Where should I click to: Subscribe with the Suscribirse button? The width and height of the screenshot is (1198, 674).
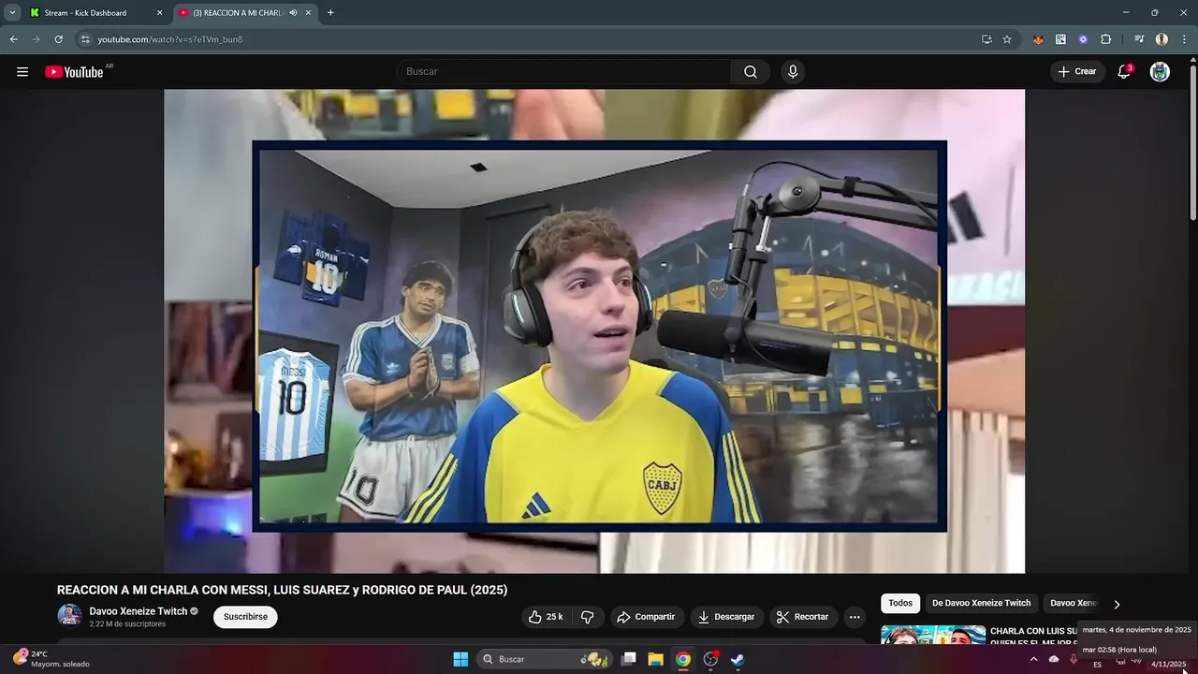(x=245, y=617)
